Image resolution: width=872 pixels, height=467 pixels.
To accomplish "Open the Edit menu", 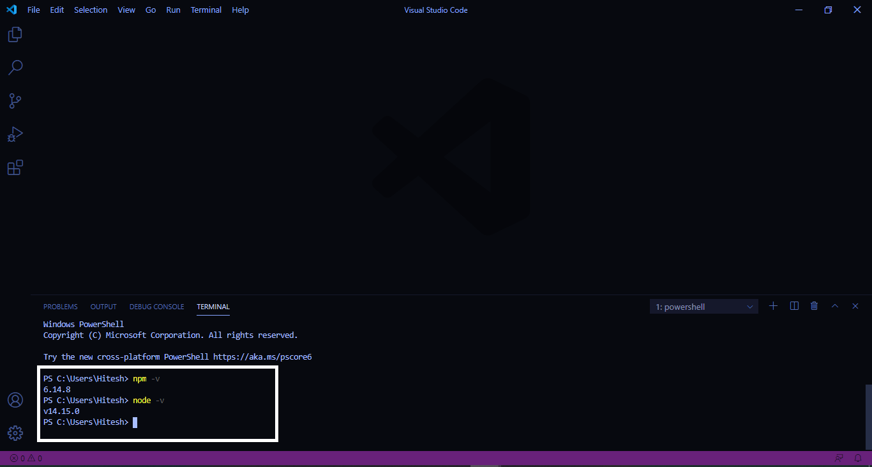I will [57, 10].
